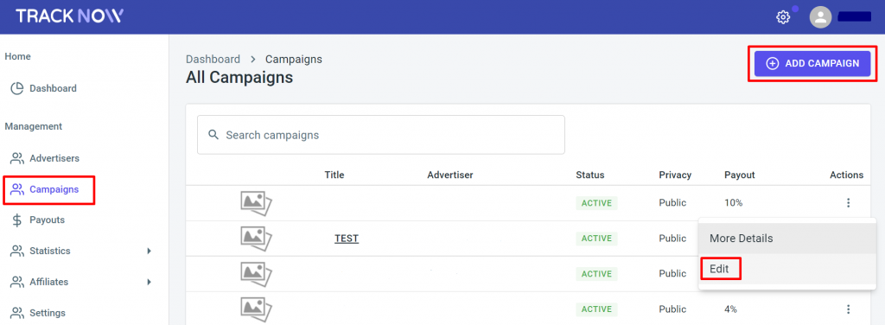This screenshot has width=885, height=325.
Task: Click Public in 10% payout row
Action: click(672, 203)
